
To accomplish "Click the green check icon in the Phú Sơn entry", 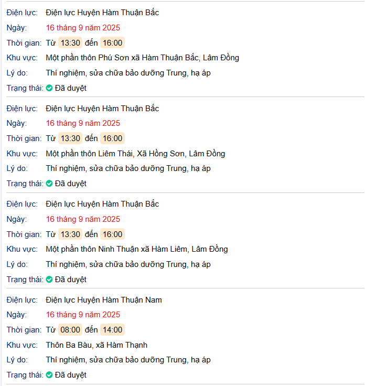I will point(49,88).
